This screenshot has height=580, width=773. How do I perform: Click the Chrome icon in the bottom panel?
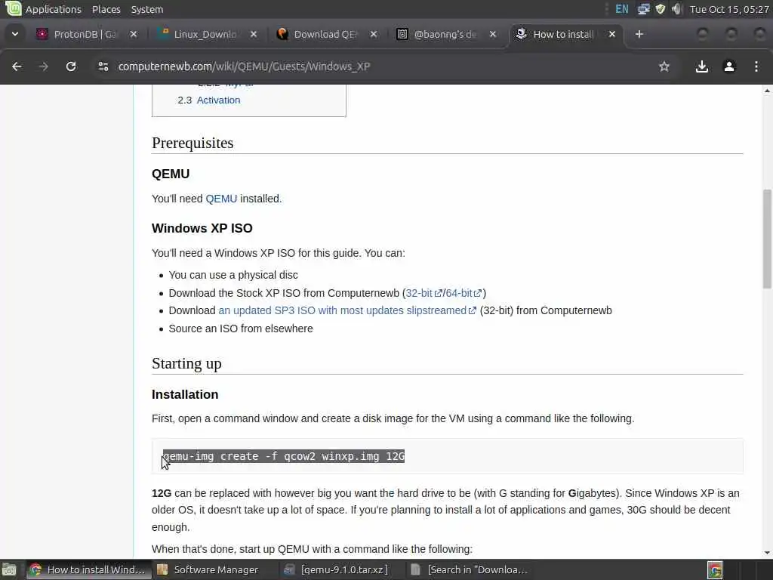click(714, 569)
